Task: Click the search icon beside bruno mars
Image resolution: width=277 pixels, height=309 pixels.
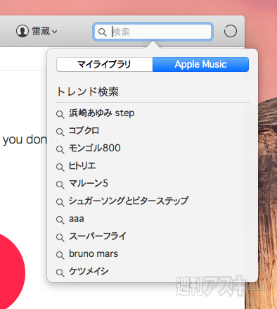Action: click(60, 255)
